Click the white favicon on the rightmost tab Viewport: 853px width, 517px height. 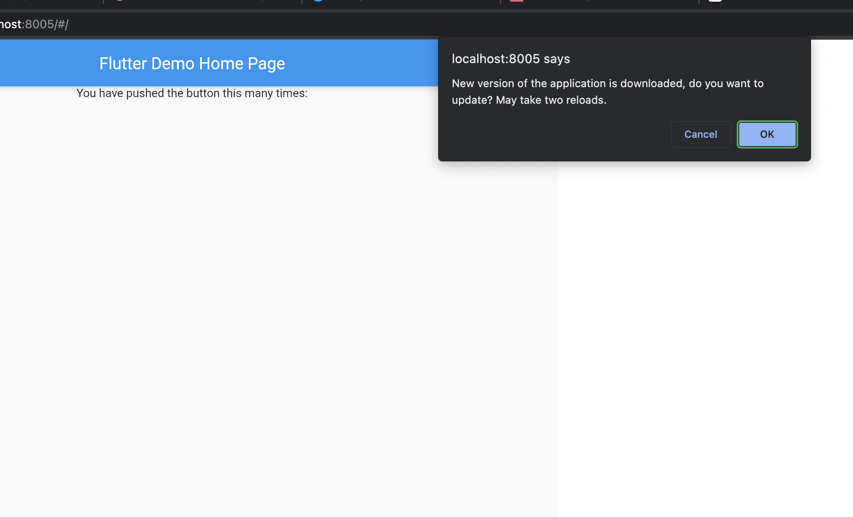[x=715, y=1]
